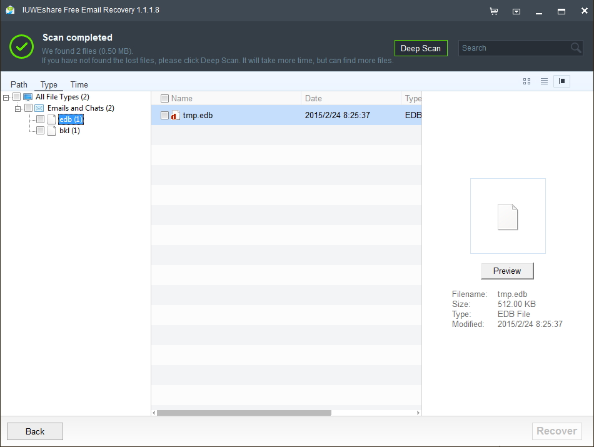The height and width of the screenshot is (447, 594).
Task: Switch to the Time tab
Action: 79,84
